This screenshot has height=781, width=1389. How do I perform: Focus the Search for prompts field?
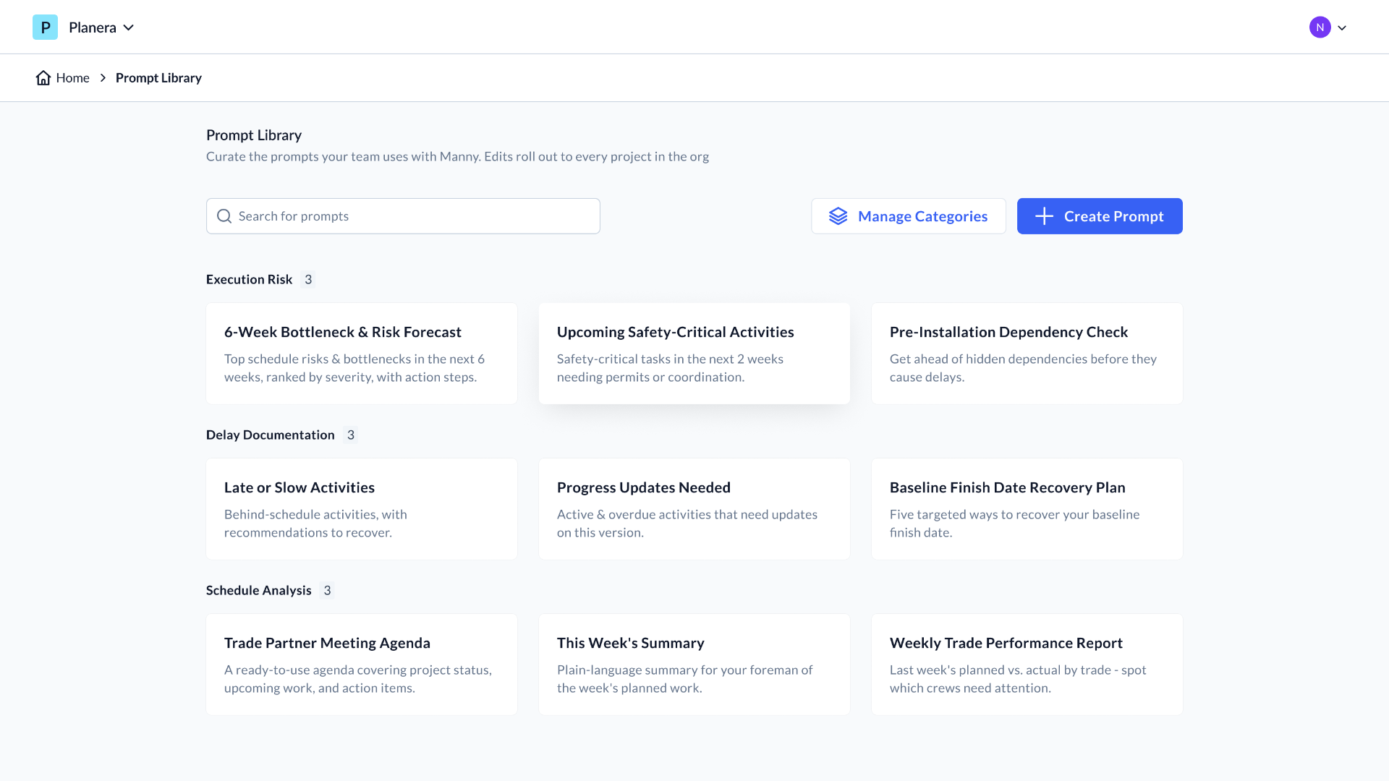click(403, 216)
